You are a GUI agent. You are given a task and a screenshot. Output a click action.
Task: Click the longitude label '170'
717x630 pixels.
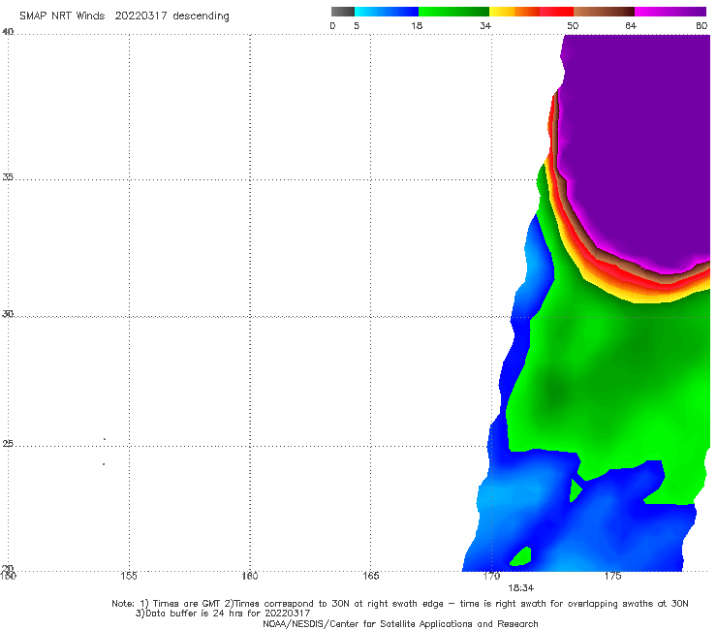pyautogui.click(x=491, y=576)
